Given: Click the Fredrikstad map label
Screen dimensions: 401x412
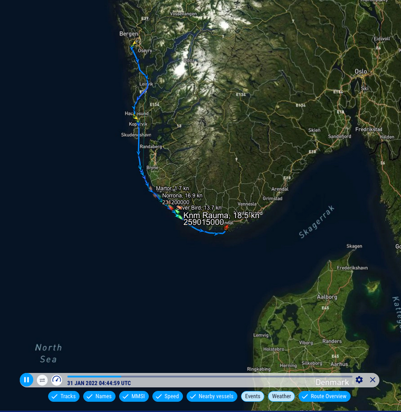Looking at the screenshot, I should 369,129.
